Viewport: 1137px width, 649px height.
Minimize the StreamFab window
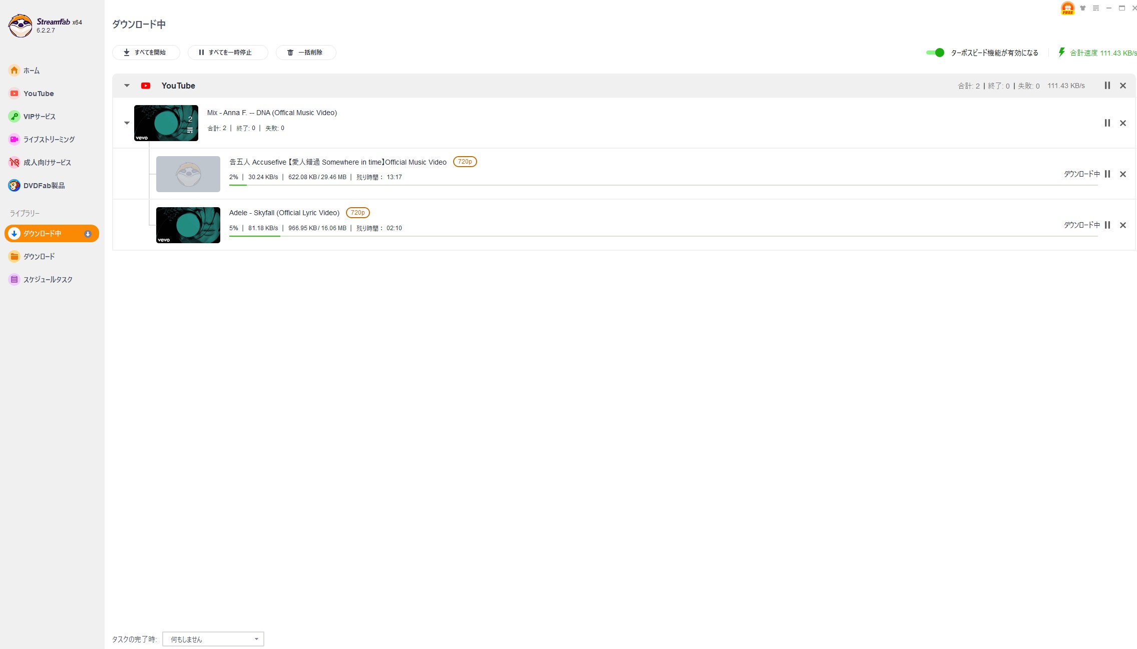[x=1109, y=8]
